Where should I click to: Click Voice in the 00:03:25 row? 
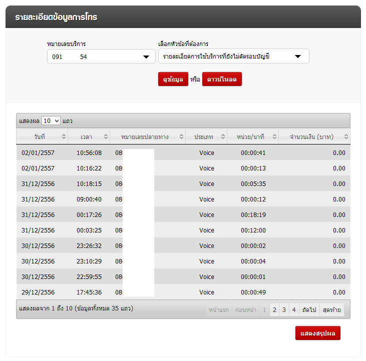207,230
